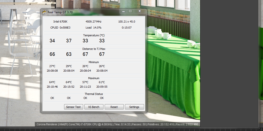Click the Load 14.0% readout

[93, 28]
